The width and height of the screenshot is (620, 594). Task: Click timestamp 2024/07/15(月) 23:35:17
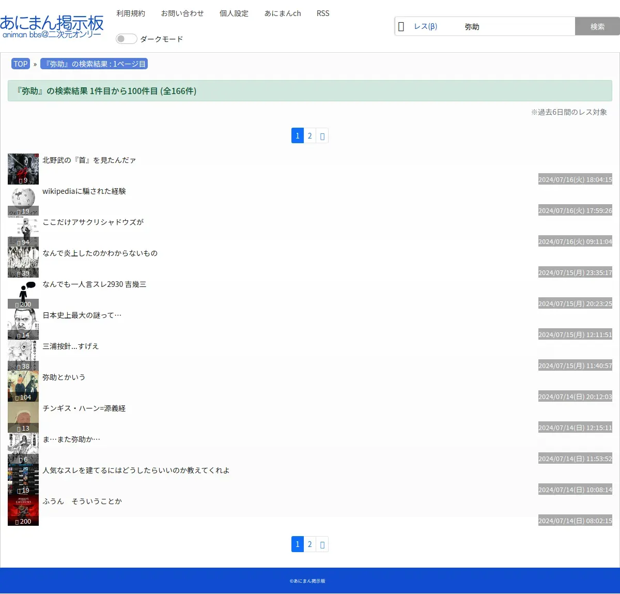[575, 272]
